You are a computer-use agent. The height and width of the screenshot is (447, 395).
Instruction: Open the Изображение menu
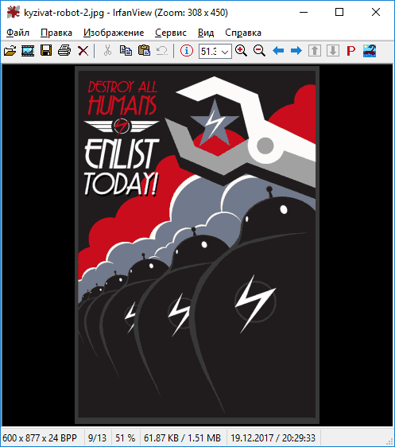pos(114,33)
